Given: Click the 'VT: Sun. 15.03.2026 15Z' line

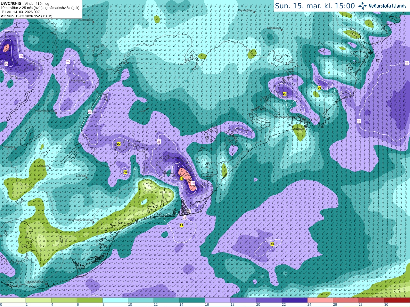Looking at the screenshot, I should click(20, 16).
